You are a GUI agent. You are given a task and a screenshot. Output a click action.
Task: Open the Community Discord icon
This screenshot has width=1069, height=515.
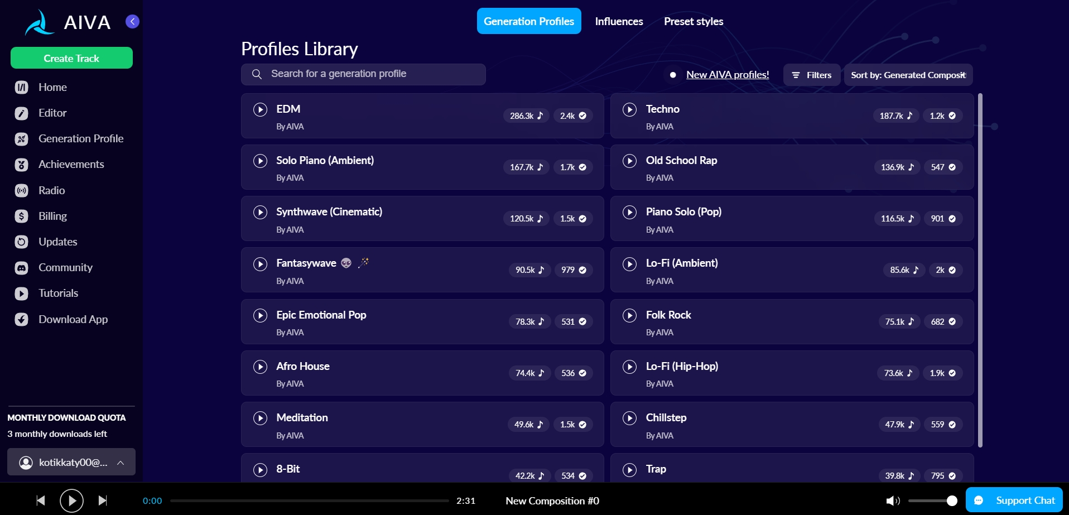21,268
